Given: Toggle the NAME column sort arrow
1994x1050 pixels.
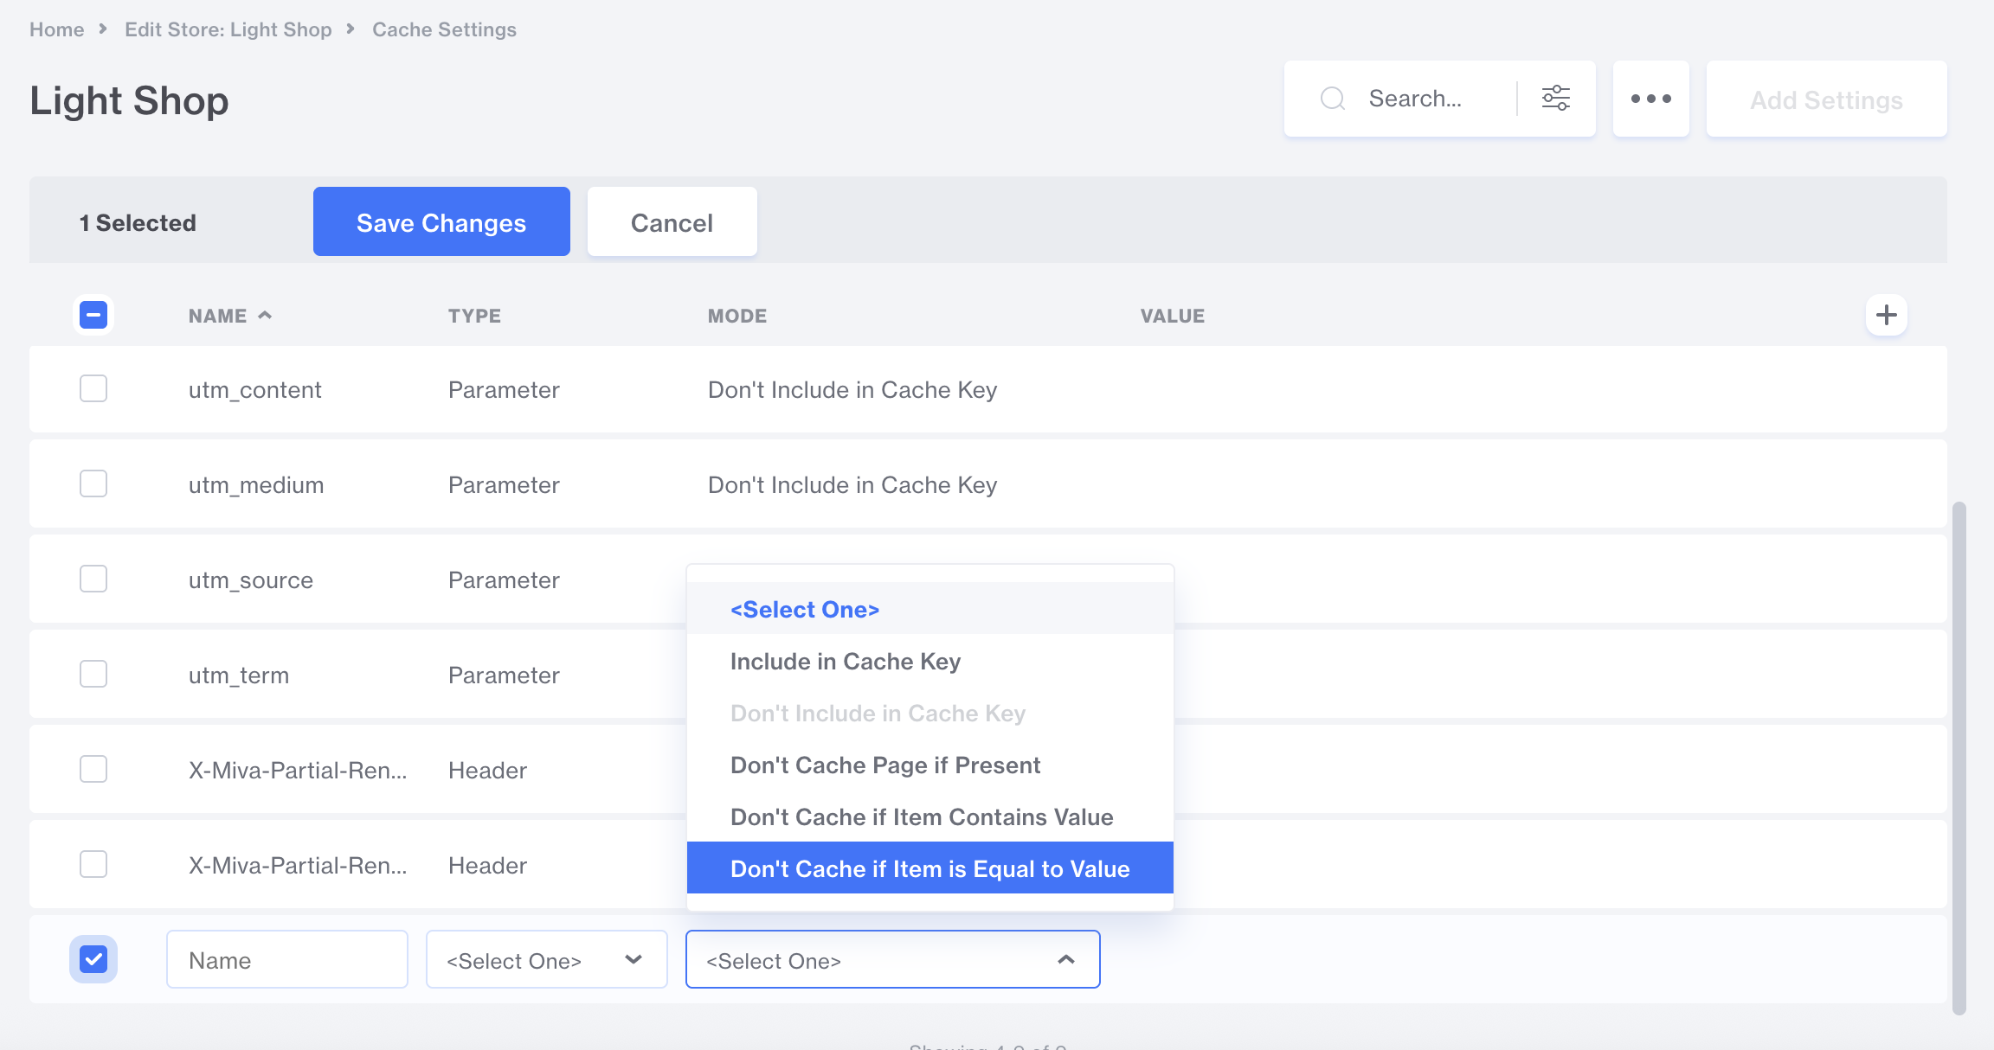Looking at the screenshot, I should tap(265, 315).
